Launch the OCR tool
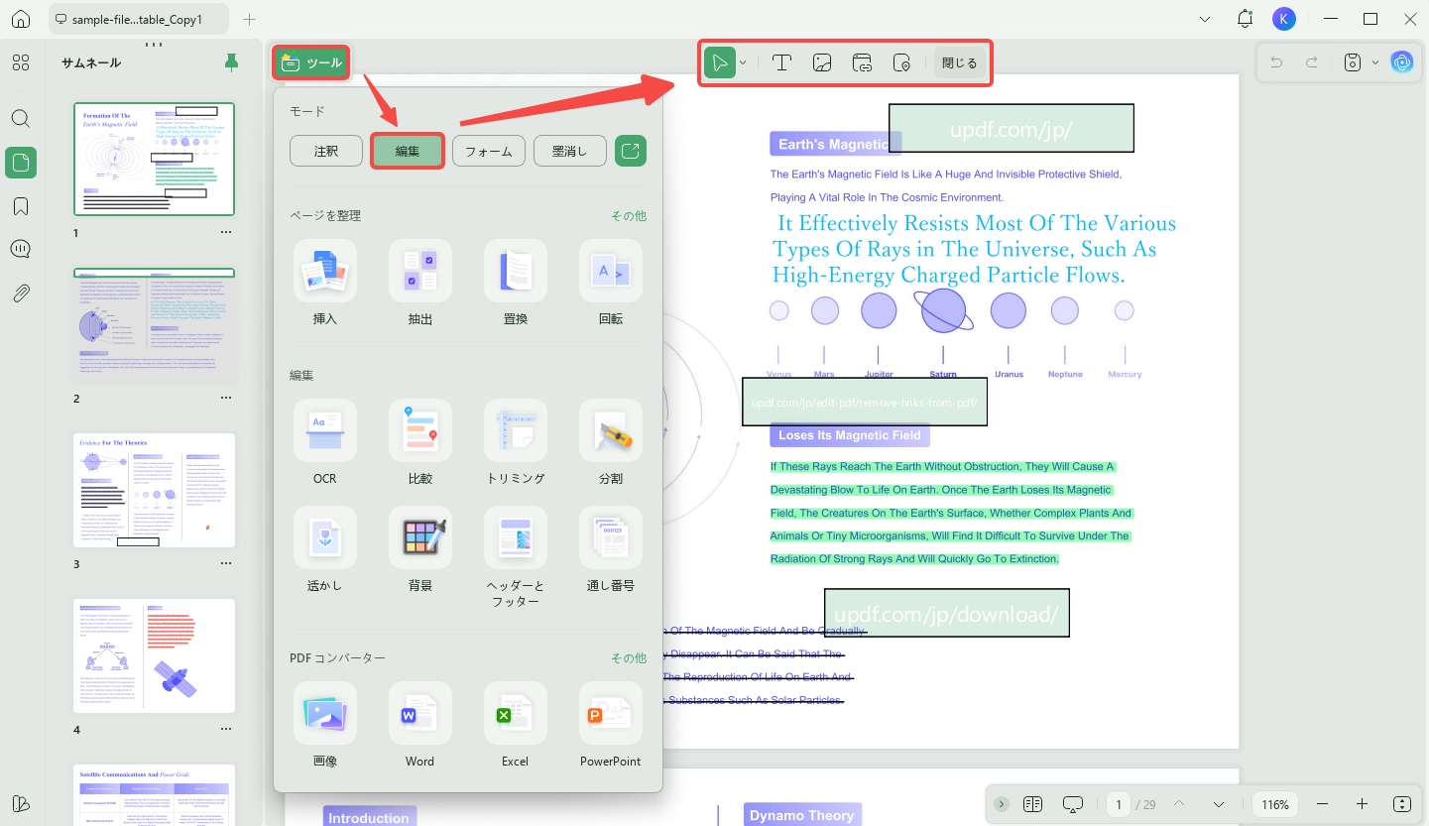1429x826 pixels. tap(325, 442)
